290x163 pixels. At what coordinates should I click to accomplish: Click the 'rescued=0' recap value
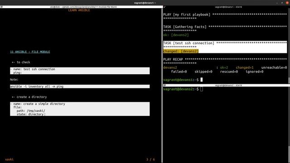(x=229, y=72)
